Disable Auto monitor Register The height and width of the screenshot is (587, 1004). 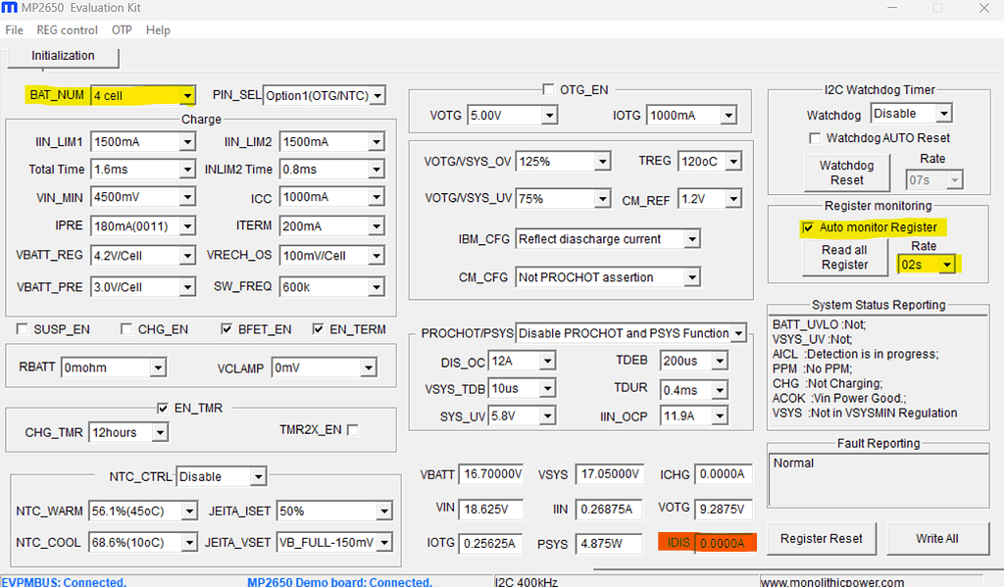click(x=808, y=227)
